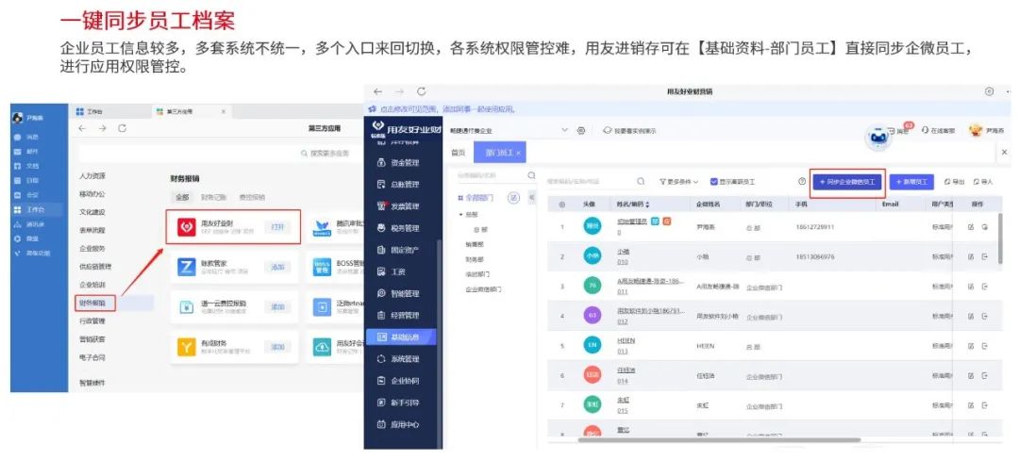Open 固定资产 menu
The image size is (1019, 460).
click(x=399, y=250)
